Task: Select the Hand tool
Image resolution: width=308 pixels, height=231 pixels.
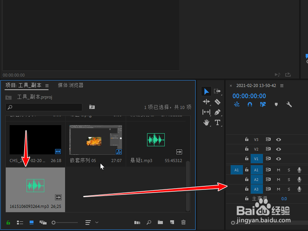Action: [x=206, y=122]
